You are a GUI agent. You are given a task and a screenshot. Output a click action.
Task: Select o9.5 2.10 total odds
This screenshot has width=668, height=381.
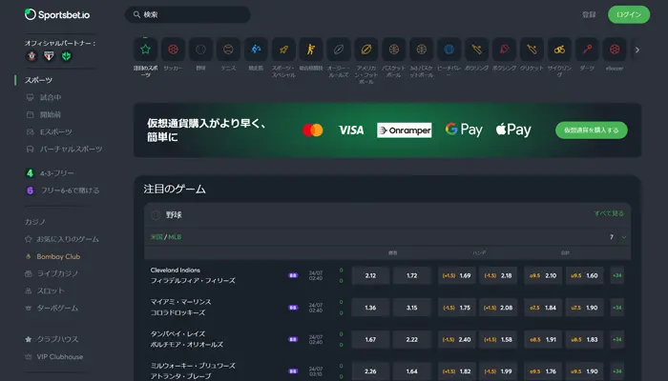543,275
